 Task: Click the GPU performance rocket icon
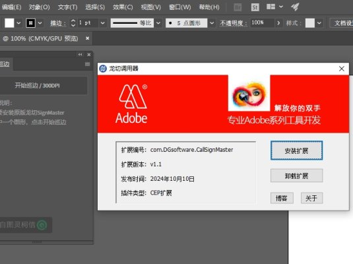pyautogui.click(x=295, y=7)
